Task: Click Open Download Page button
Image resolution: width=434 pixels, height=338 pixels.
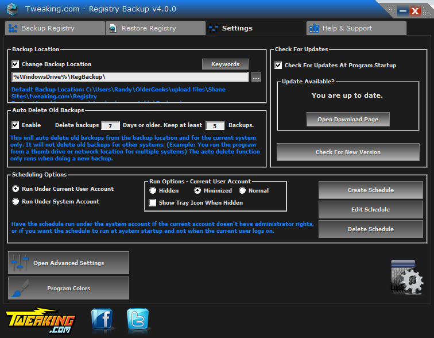Action: click(x=348, y=120)
